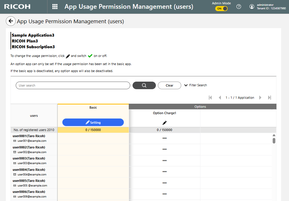289x201 pixels.
Task: Open the app launcher grid icon
Action: click(55, 7)
